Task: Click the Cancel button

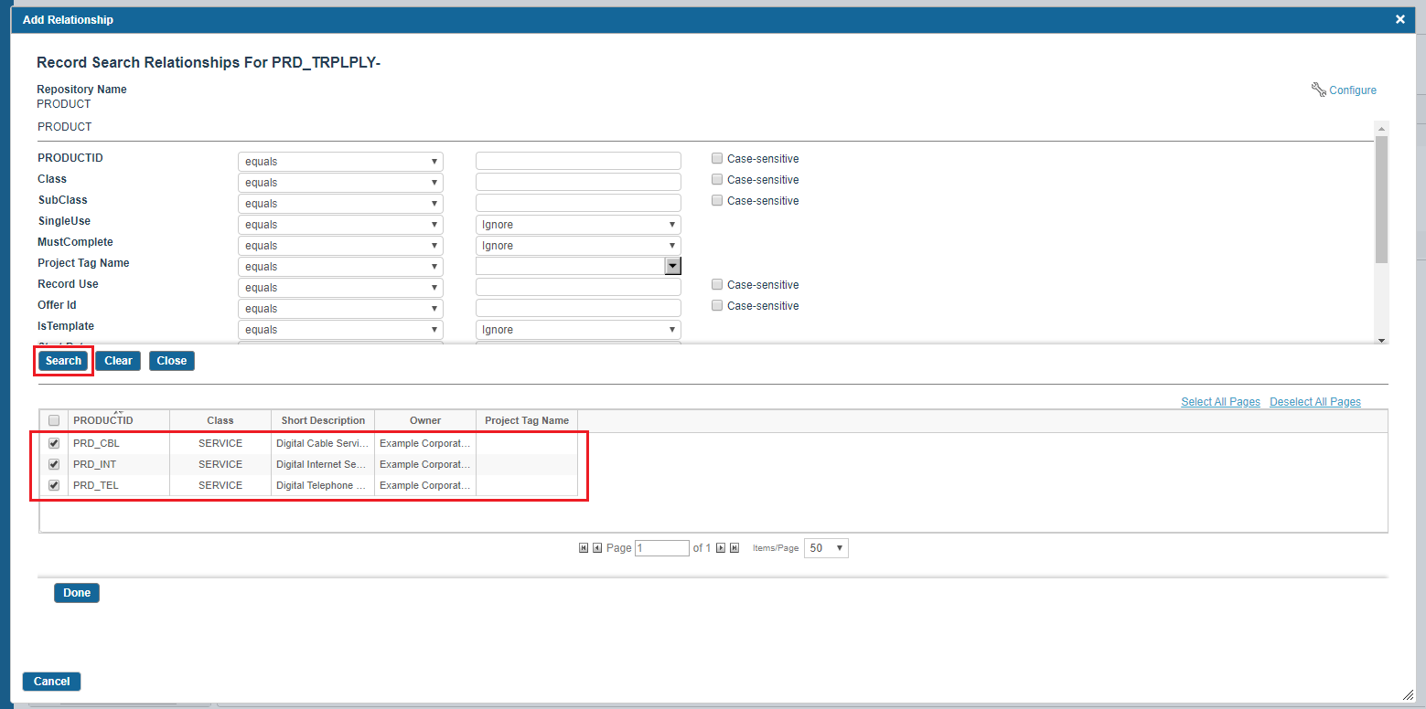Action: click(x=52, y=682)
